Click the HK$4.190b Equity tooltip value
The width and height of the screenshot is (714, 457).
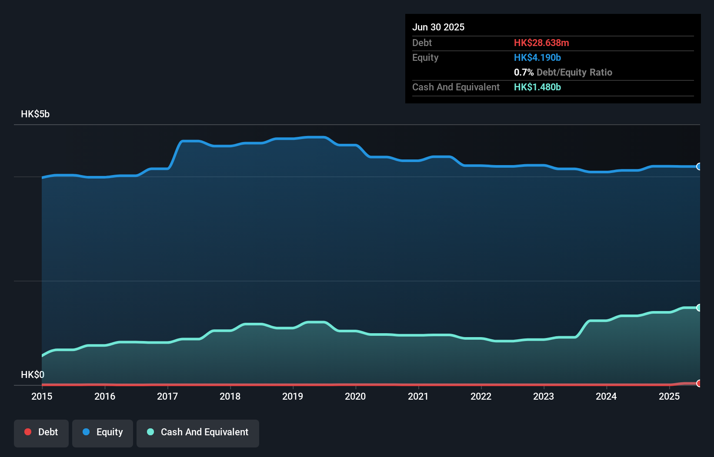[537, 57]
